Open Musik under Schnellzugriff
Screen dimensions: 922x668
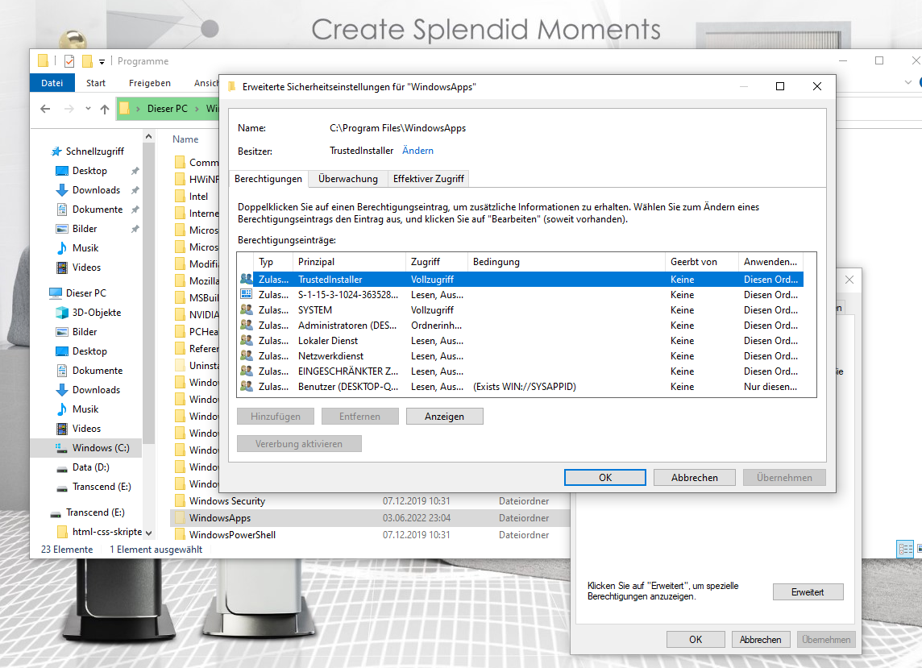click(85, 248)
